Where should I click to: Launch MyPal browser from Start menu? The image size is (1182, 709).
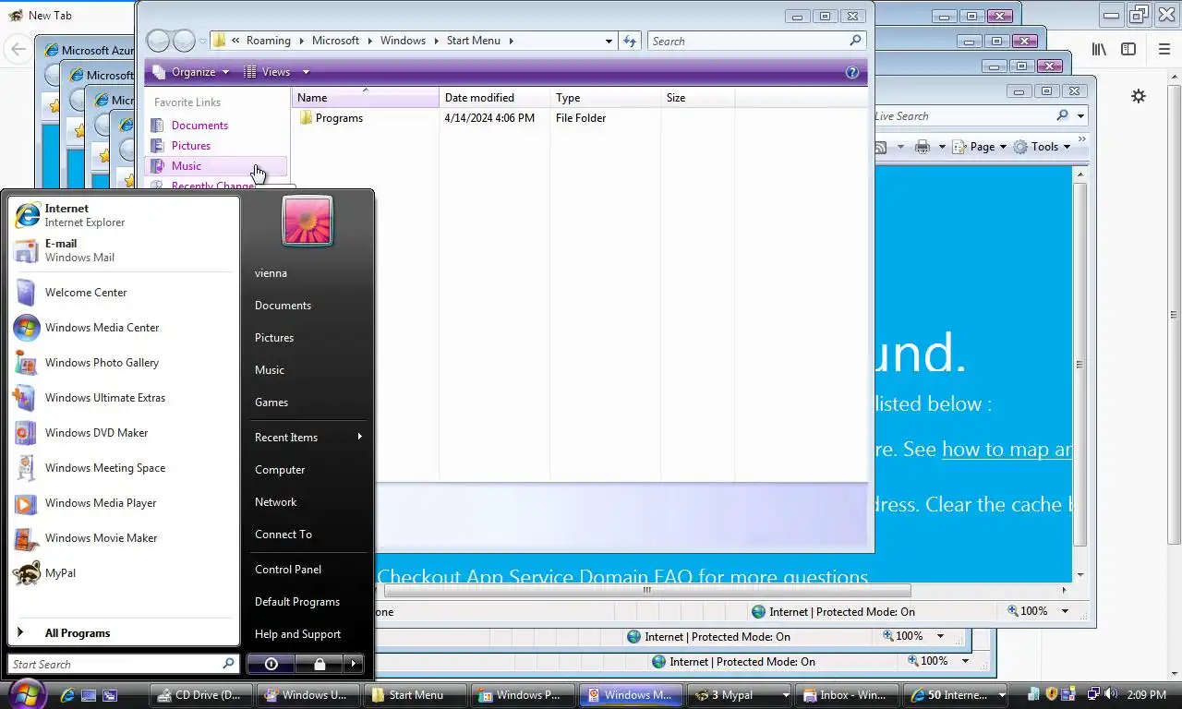tap(123, 573)
